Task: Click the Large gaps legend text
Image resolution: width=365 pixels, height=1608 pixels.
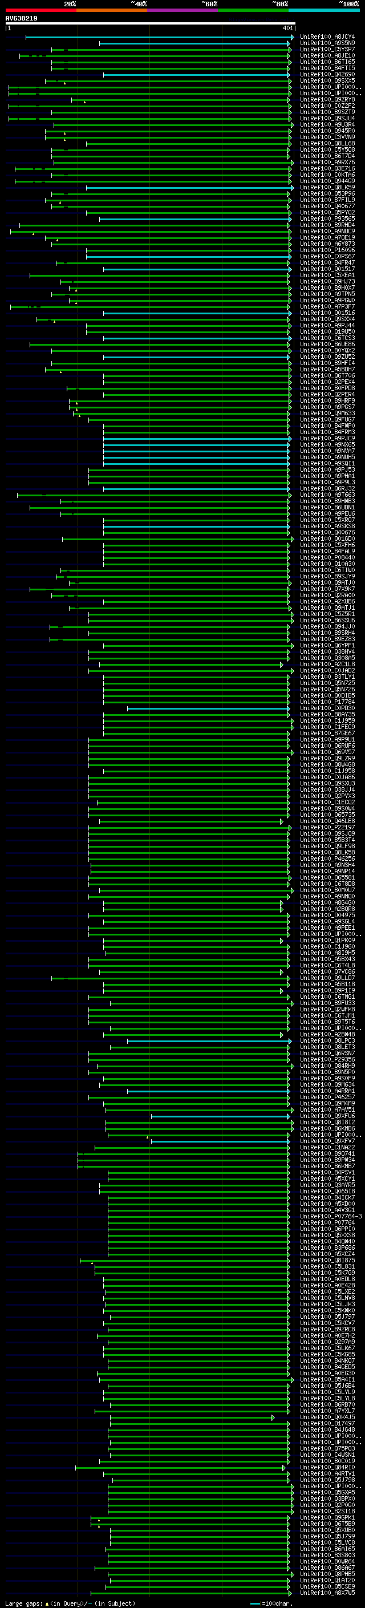Action: pyautogui.click(x=70, y=1603)
